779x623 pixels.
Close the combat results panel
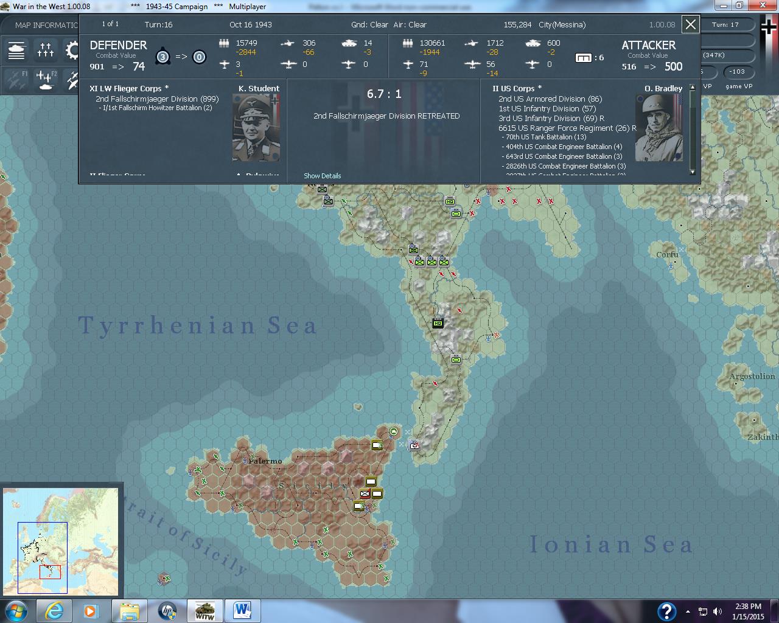[x=690, y=25]
